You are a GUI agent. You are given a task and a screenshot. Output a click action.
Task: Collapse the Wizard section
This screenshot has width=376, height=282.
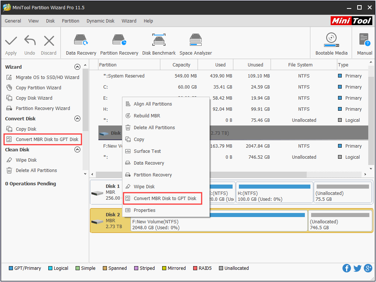pyautogui.click(x=77, y=67)
